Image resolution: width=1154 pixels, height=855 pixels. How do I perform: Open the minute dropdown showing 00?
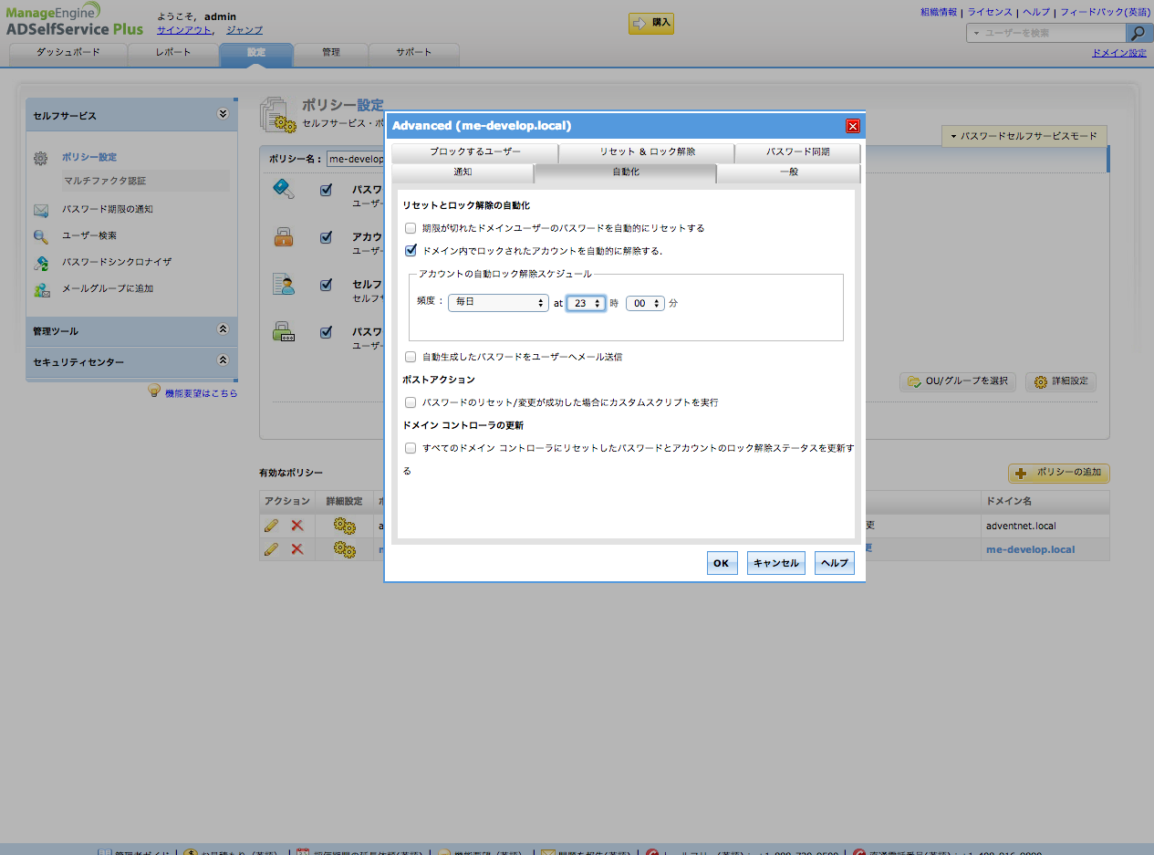645,303
